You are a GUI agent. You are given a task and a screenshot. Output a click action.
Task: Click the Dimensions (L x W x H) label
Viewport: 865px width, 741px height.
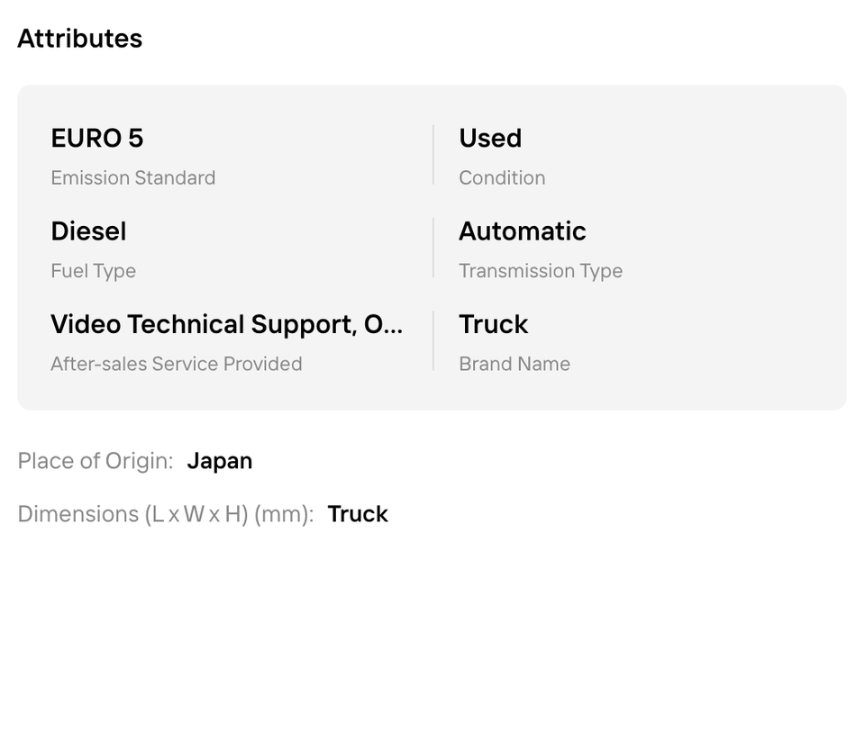(x=165, y=514)
